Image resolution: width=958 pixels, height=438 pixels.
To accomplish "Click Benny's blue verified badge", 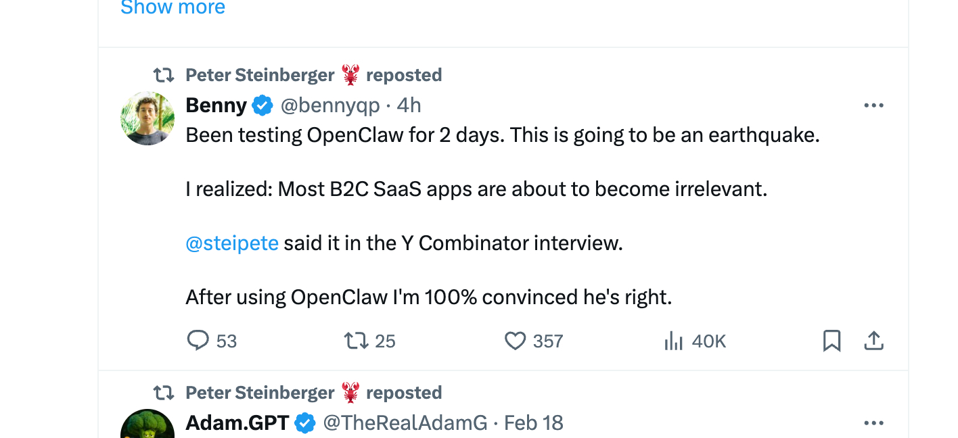I will (263, 105).
